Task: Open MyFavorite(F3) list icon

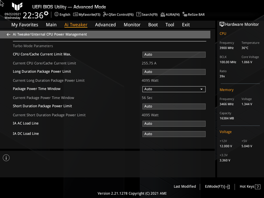Action: pos(76,14)
